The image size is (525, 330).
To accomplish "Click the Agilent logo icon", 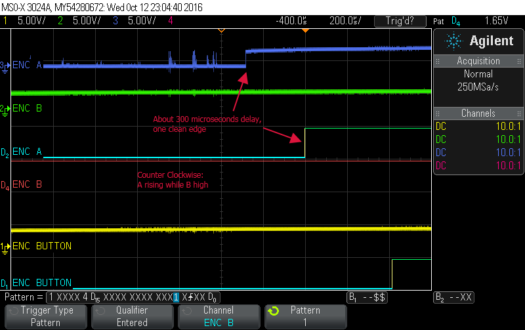I will tap(453, 41).
